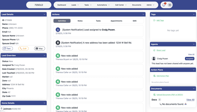Click the Docs count badge showing 0
The image size is (197, 112).
tap(159, 100)
